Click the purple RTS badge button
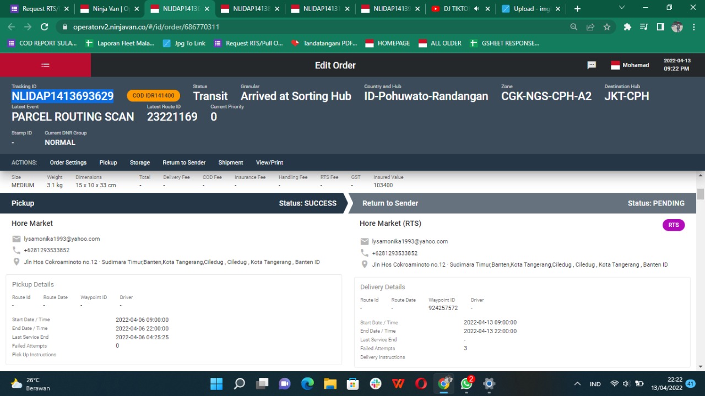This screenshot has width=705, height=396. [673, 225]
